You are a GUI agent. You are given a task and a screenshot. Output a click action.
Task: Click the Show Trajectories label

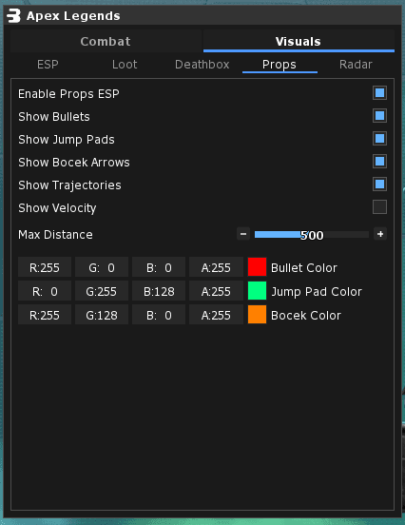click(69, 185)
